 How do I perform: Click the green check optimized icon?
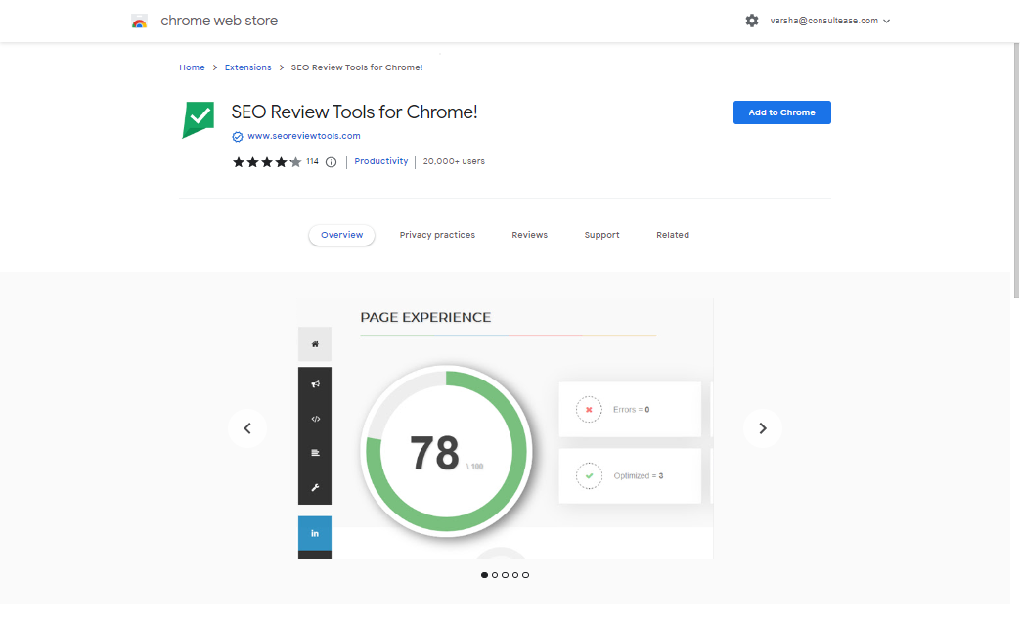(589, 475)
